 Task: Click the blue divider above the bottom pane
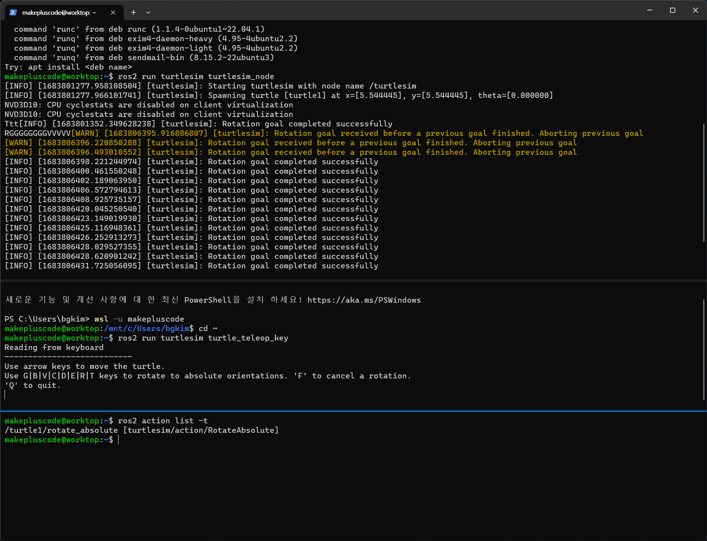pos(353,411)
